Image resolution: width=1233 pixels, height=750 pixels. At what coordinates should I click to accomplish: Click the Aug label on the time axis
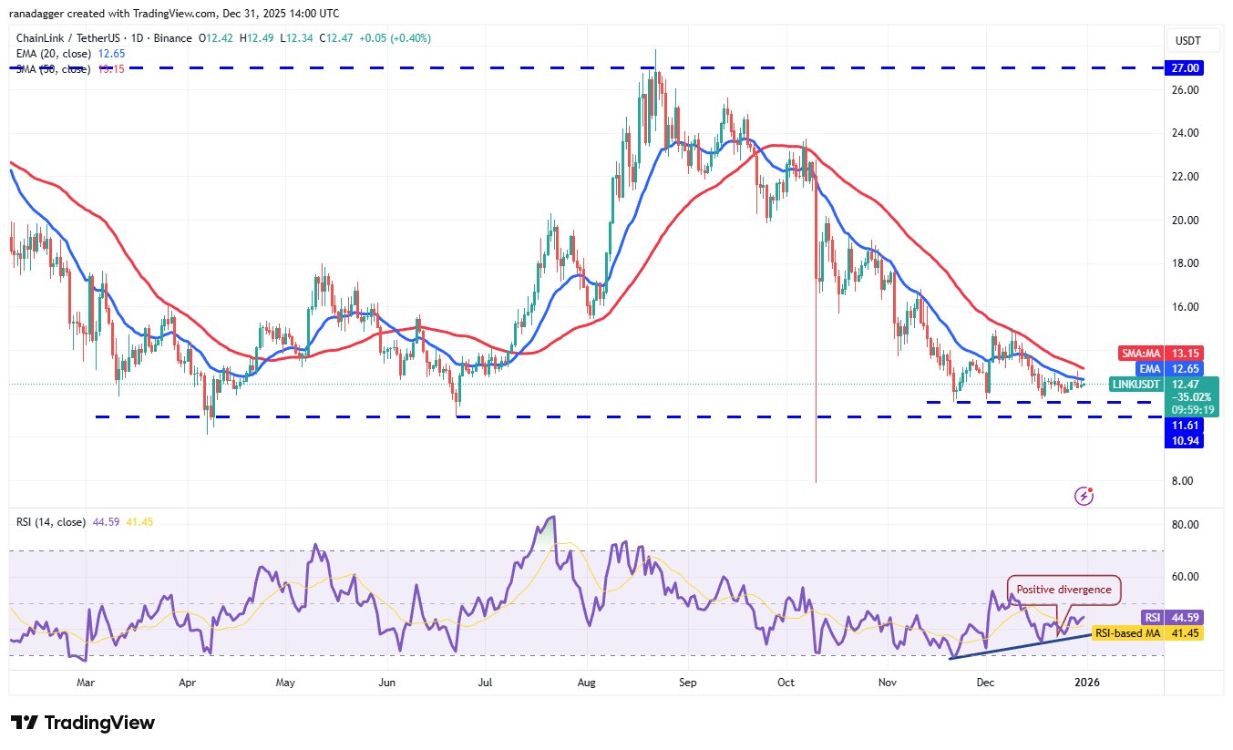(x=587, y=683)
